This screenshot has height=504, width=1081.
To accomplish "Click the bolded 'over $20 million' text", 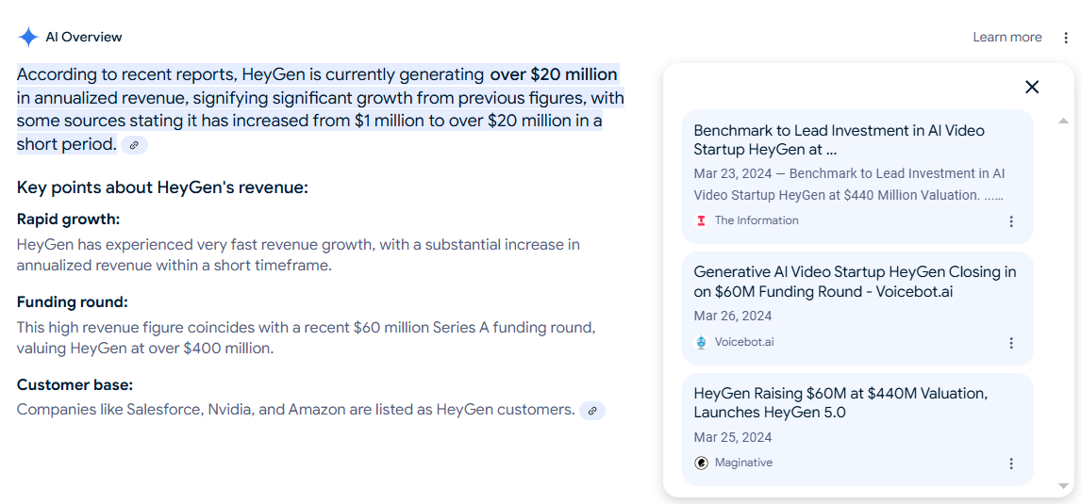I will pos(554,73).
